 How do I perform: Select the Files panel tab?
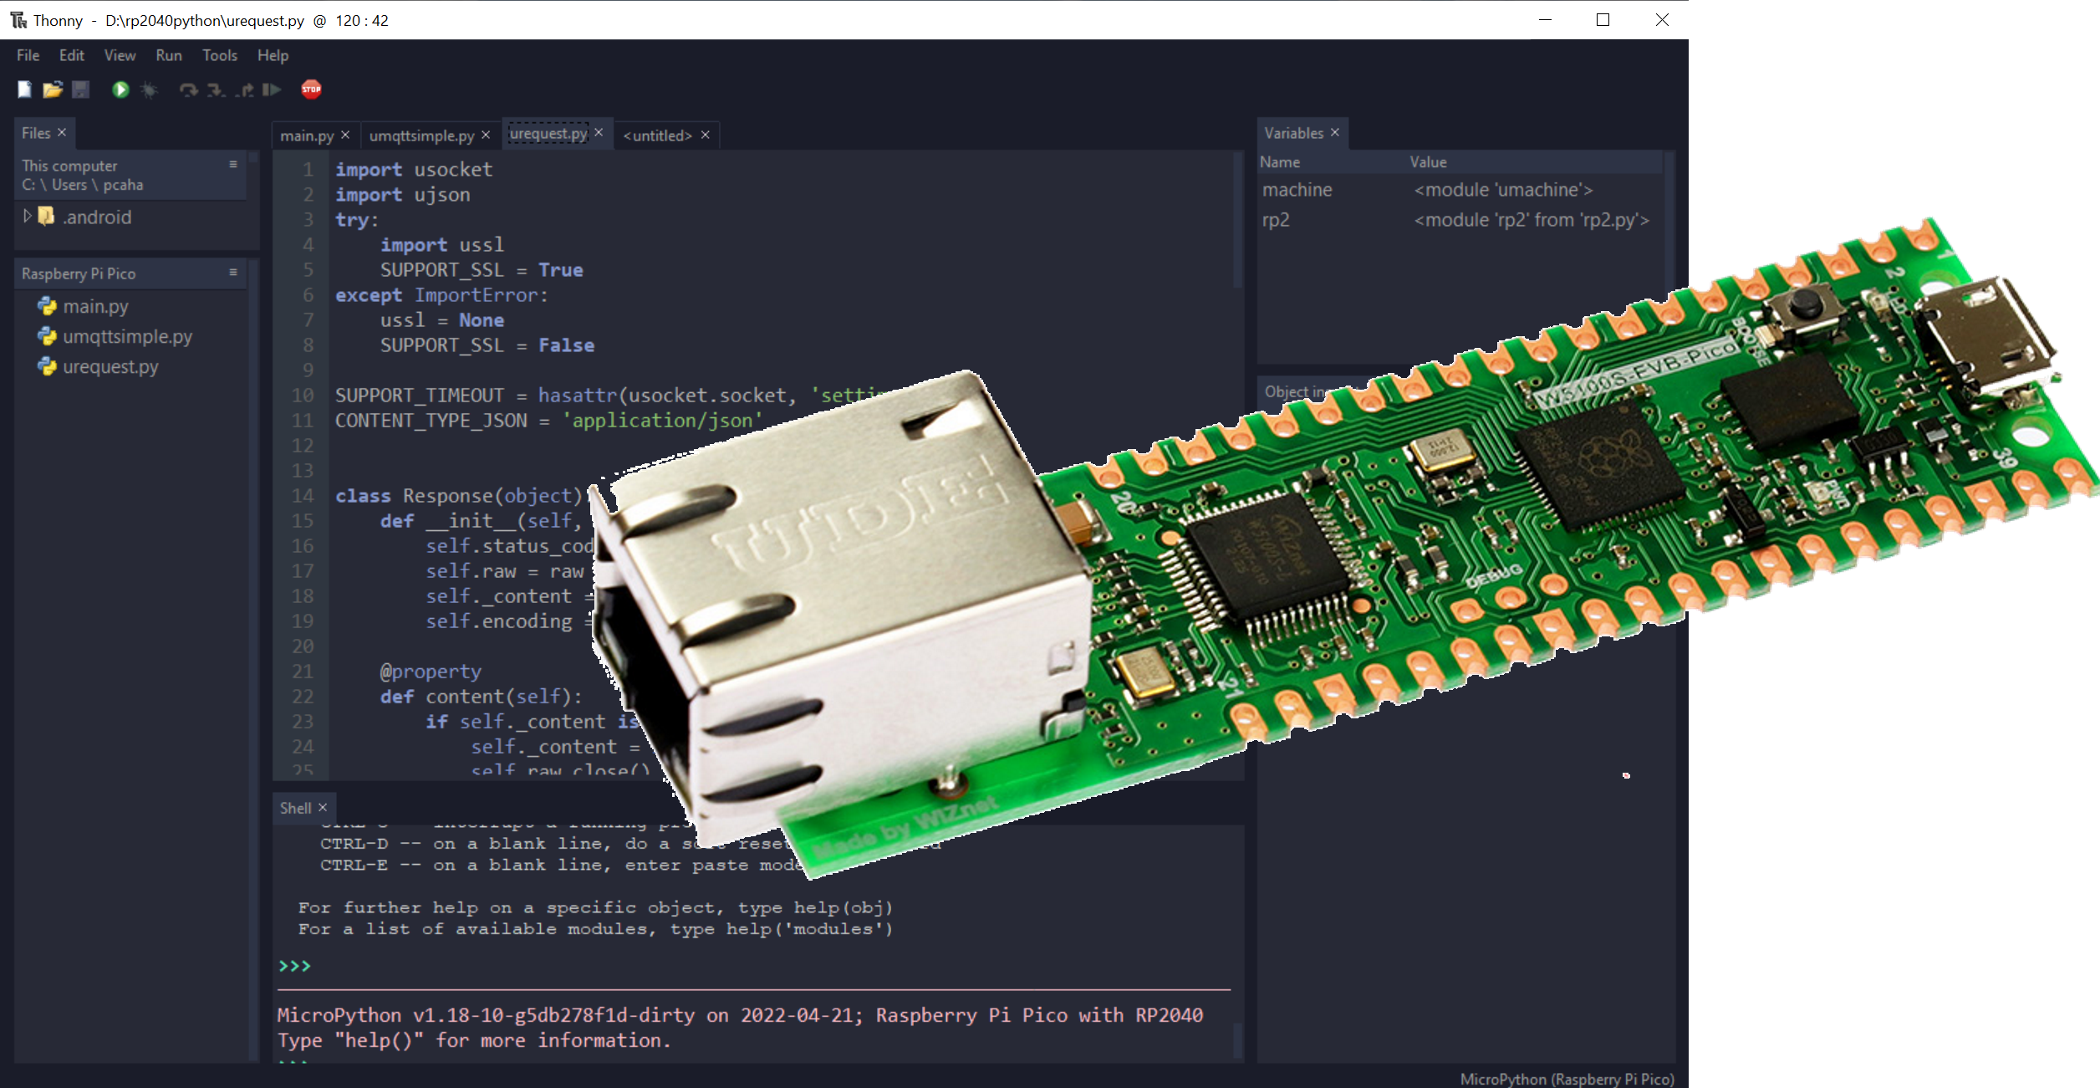click(x=36, y=133)
